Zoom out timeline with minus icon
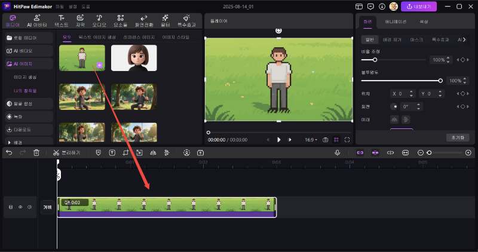Image resolution: width=478 pixels, height=252 pixels. [x=421, y=153]
